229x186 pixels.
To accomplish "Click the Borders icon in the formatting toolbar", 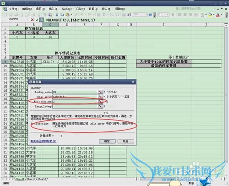I will coord(202,15).
